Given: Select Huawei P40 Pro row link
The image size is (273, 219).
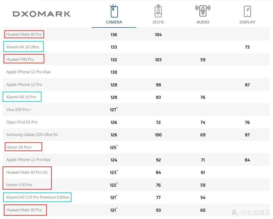Looking at the screenshot, I should (x=20, y=59).
